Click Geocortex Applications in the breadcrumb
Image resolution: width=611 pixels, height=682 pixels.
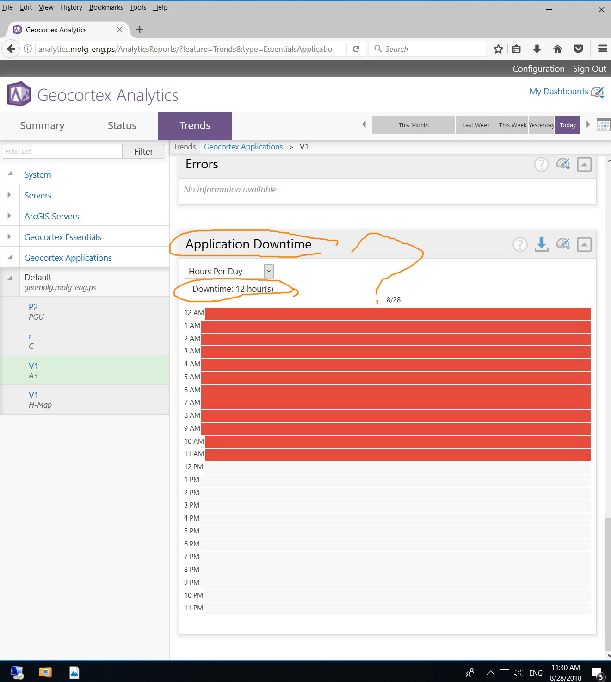(243, 147)
